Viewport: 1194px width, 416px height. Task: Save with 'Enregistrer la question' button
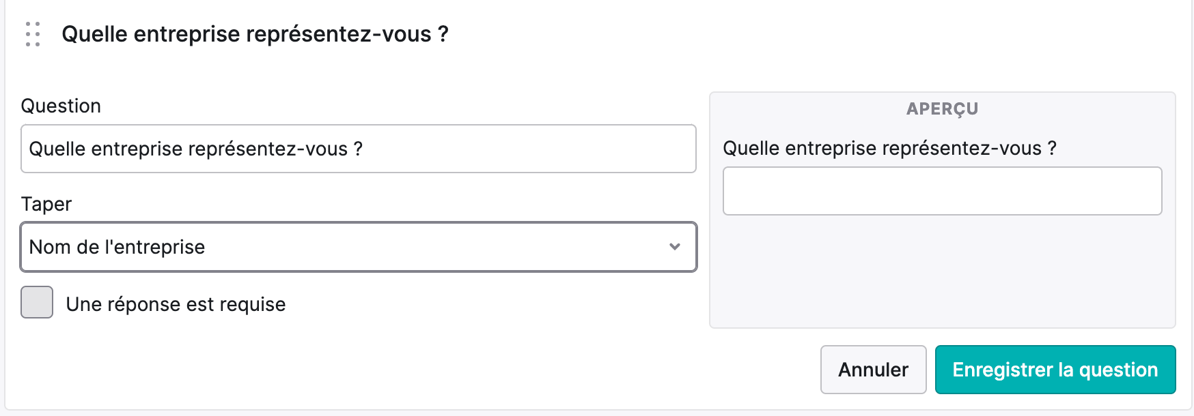tap(1055, 370)
